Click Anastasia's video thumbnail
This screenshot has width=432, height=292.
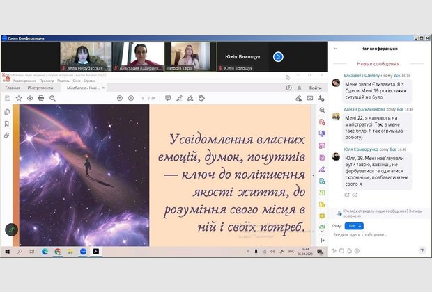[138, 56]
